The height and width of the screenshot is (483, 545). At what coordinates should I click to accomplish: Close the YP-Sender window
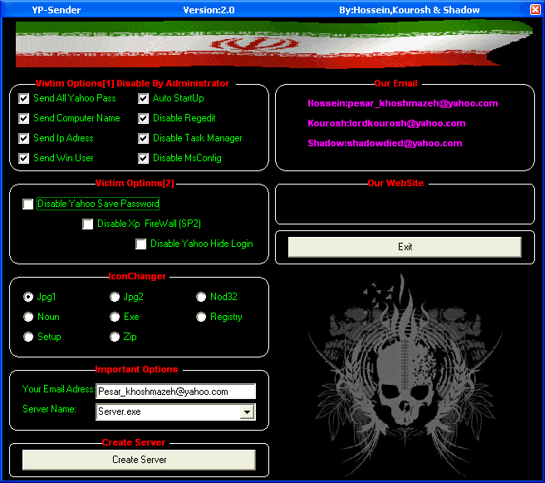pos(535,9)
